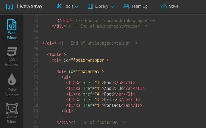Click the Tools wrench icon

pos(59,6)
